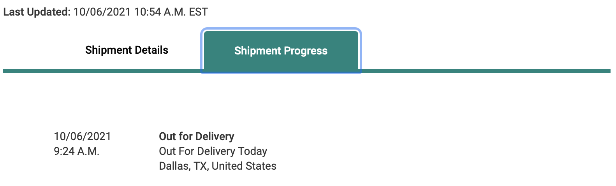Viewport: 616px width, 186px height.
Task: Click the 10/06/2021 date beside Last Updated
Action: click(102, 12)
